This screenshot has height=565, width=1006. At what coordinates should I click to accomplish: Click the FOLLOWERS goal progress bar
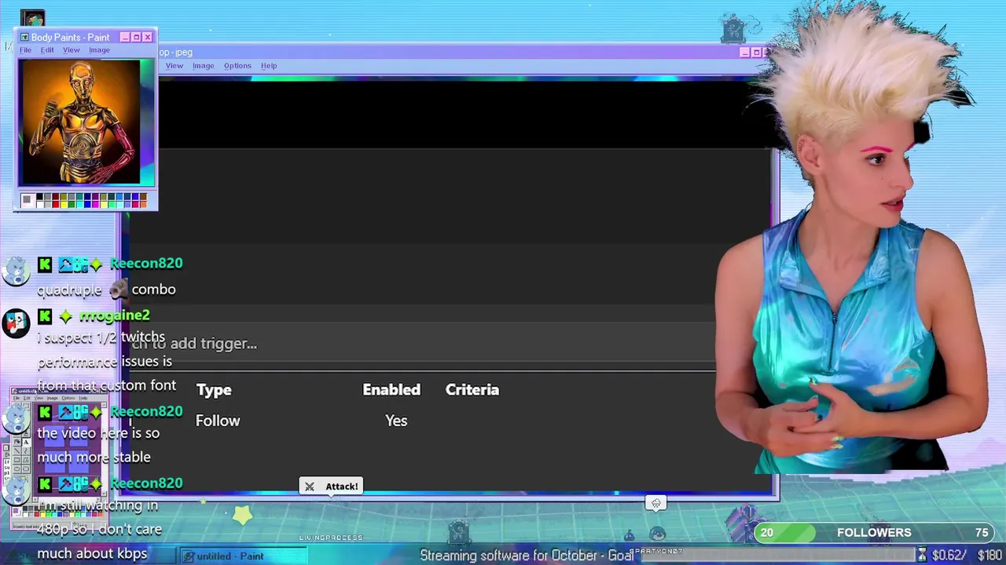tap(873, 533)
